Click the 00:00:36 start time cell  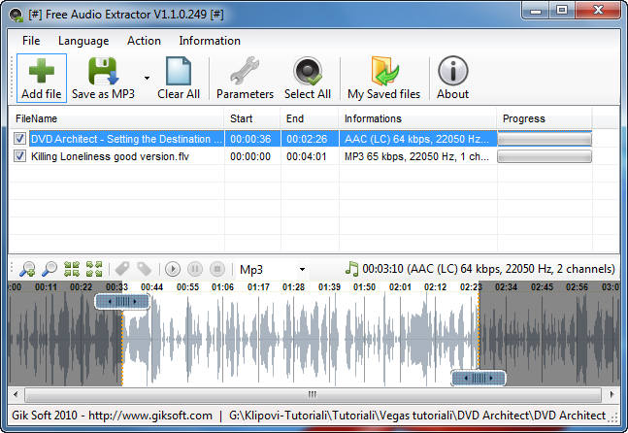tap(250, 139)
